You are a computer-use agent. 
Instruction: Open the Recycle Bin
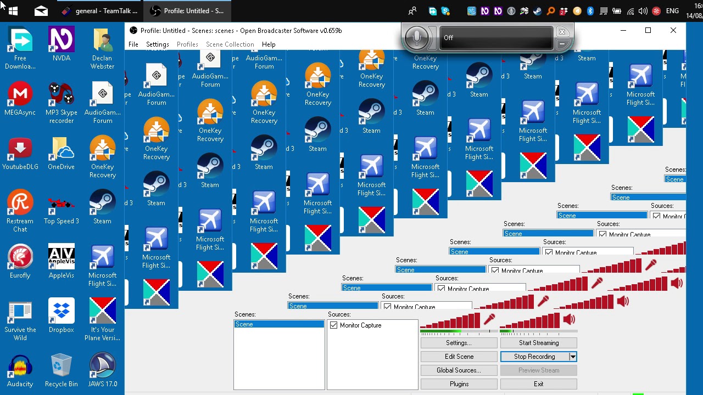tap(62, 371)
